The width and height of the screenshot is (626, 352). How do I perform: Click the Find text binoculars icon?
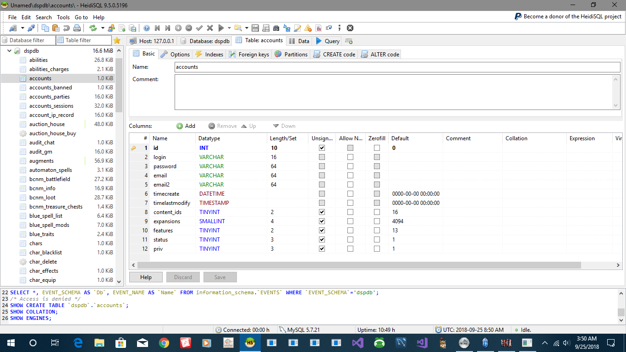(276, 28)
